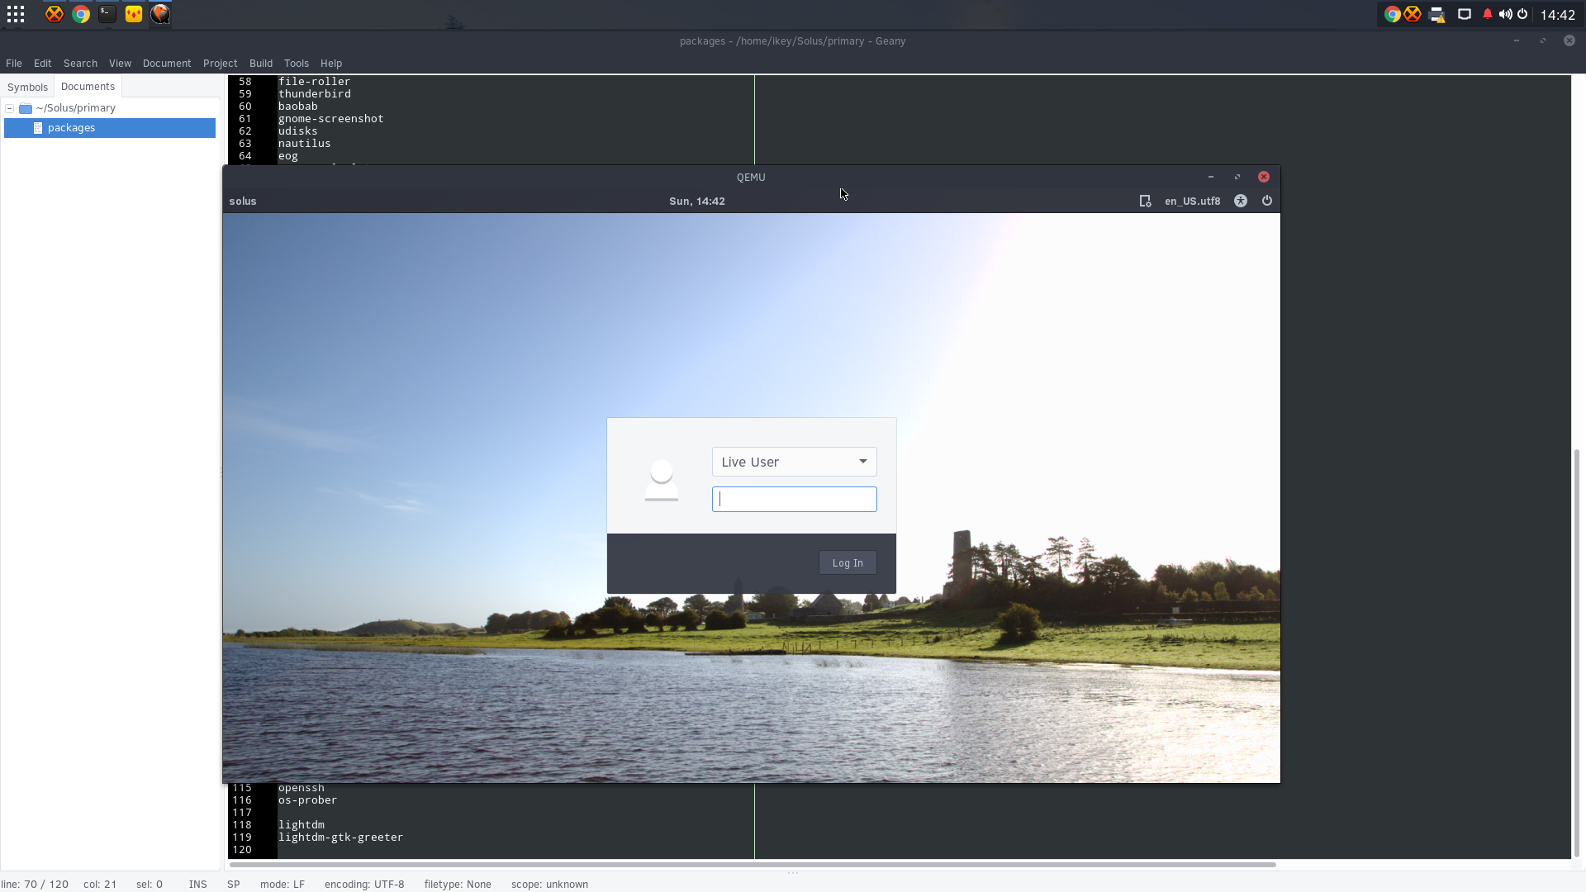Open the printer warning tray icon
The height and width of the screenshot is (892, 1586).
1437,15
